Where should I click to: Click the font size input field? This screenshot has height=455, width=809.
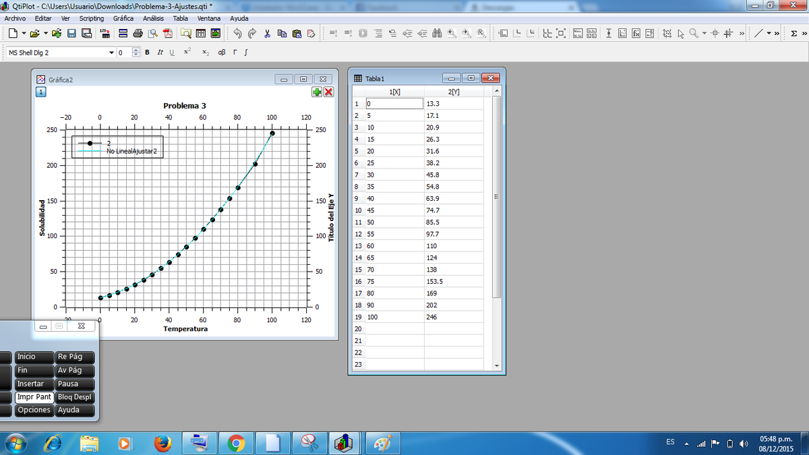click(x=124, y=53)
